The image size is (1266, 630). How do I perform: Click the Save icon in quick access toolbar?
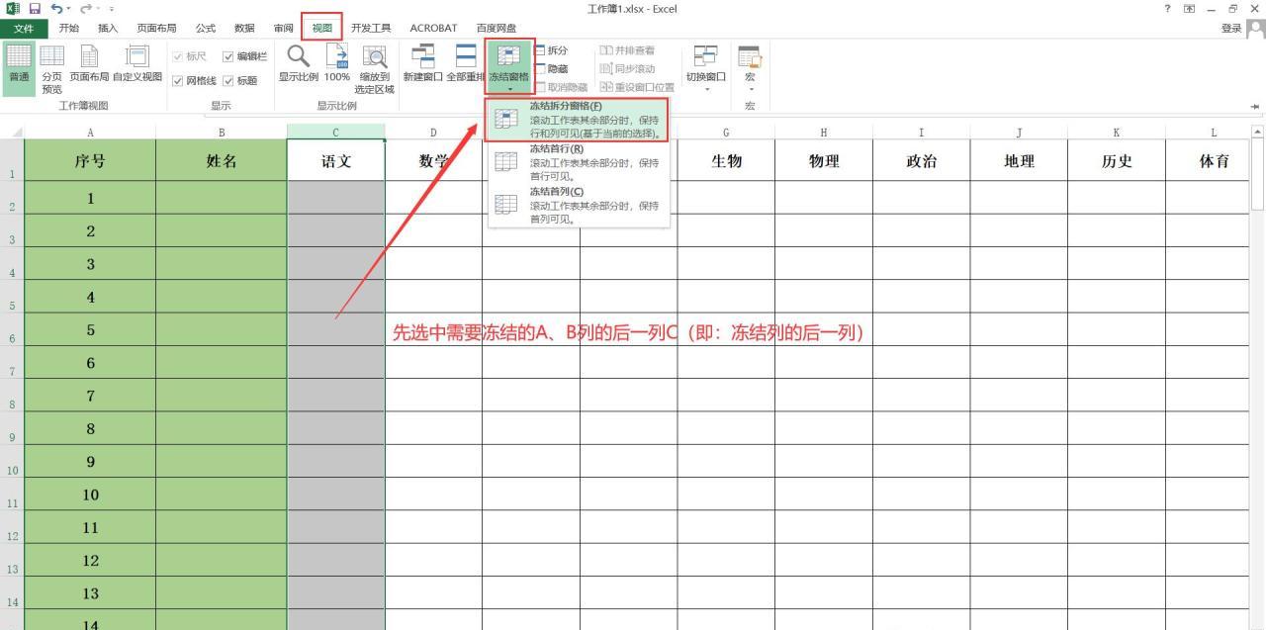pos(35,9)
